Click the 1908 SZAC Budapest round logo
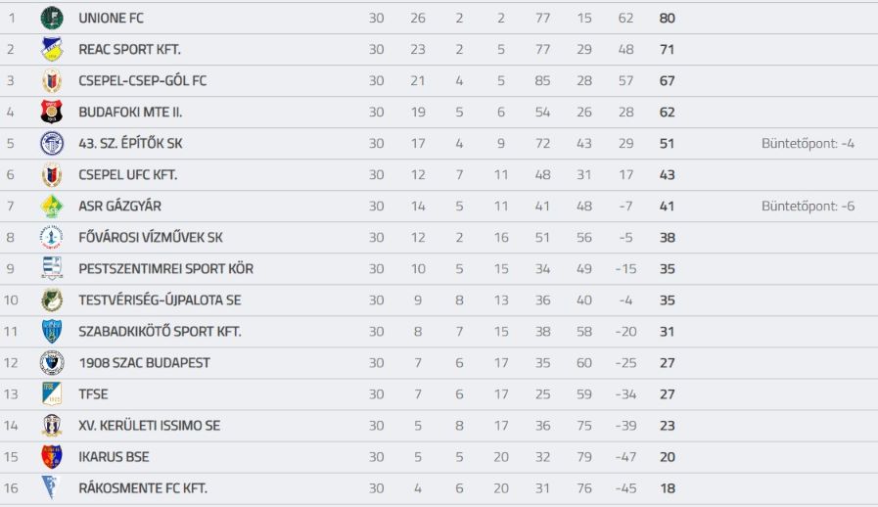Image resolution: width=878 pixels, height=507 pixels. 52,363
